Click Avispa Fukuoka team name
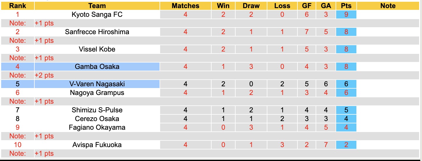 point(97,145)
